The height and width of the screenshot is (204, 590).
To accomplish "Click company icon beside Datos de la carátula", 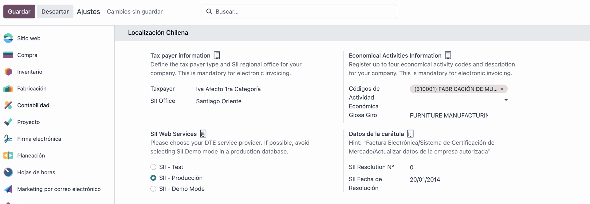I will coord(411,134).
